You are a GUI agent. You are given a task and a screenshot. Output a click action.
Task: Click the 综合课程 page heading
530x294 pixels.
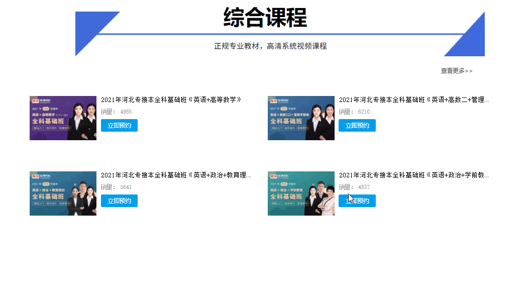265,16
